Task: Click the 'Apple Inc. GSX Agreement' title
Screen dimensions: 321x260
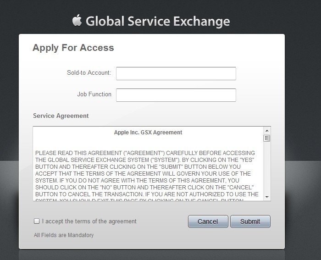Action: click(148, 133)
